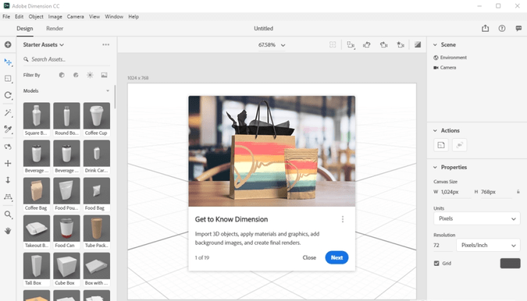527x301 pixels.
Task: Open the Window menu
Action: [114, 16]
